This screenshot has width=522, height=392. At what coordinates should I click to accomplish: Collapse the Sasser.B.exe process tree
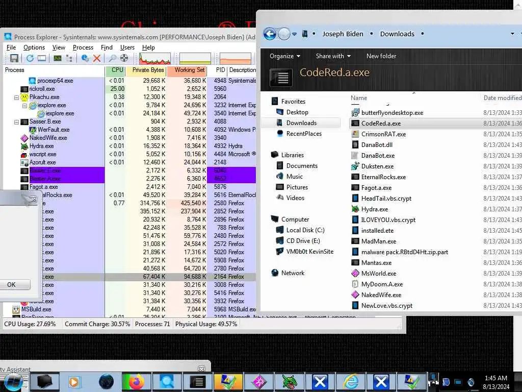pos(16,122)
